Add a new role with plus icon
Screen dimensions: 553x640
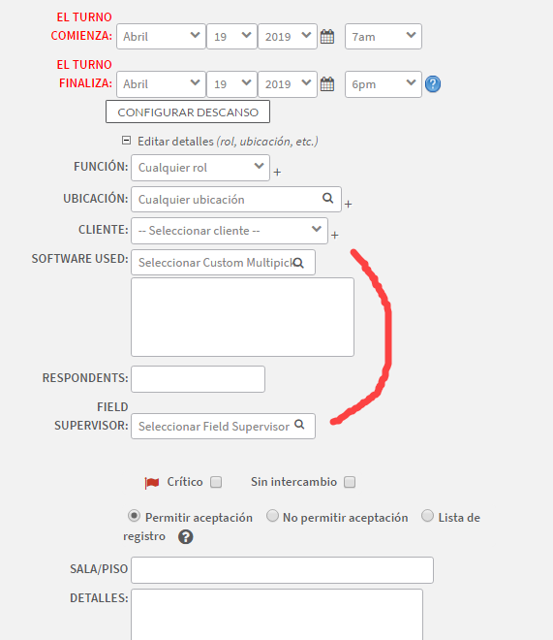pyautogui.click(x=277, y=173)
